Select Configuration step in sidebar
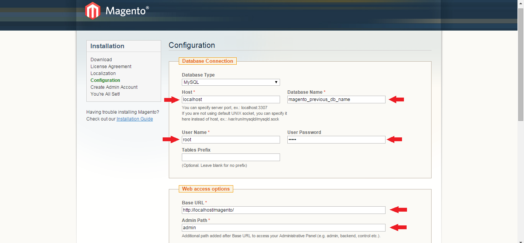The image size is (524, 243). click(x=105, y=80)
